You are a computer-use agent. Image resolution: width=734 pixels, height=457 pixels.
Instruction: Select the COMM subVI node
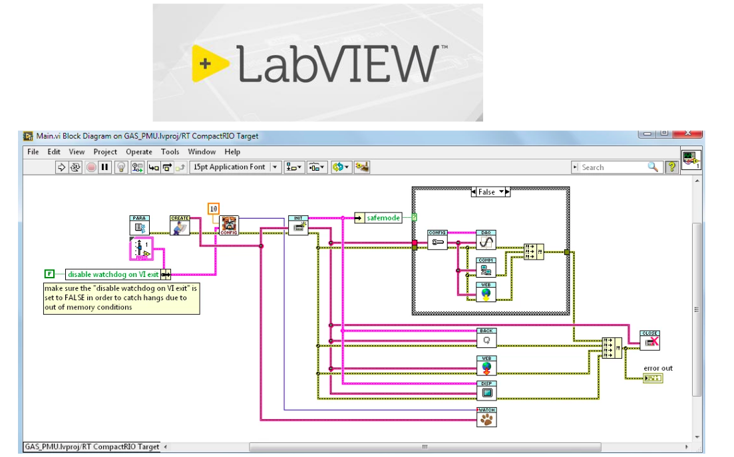tap(486, 267)
